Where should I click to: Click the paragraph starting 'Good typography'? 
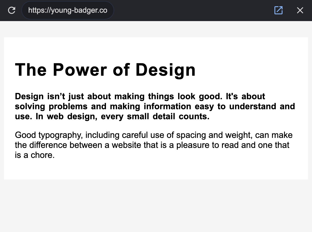(154, 145)
